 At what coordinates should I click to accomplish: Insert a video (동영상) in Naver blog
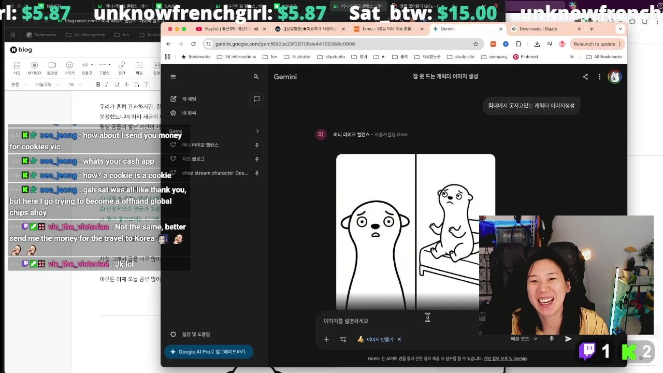(x=52, y=68)
